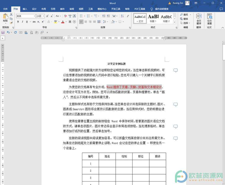The image size is (225, 185).
Task: Click the 查找 (Find) button
Action: (x=184, y=15)
